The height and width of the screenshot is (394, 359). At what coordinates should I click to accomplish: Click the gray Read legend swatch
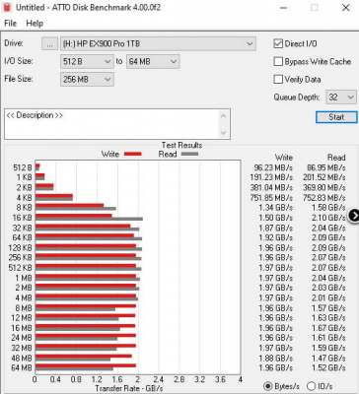coord(189,154)
